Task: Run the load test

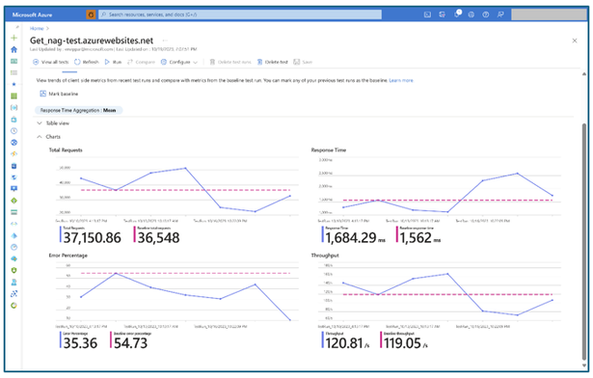Action: pos(113,62)
